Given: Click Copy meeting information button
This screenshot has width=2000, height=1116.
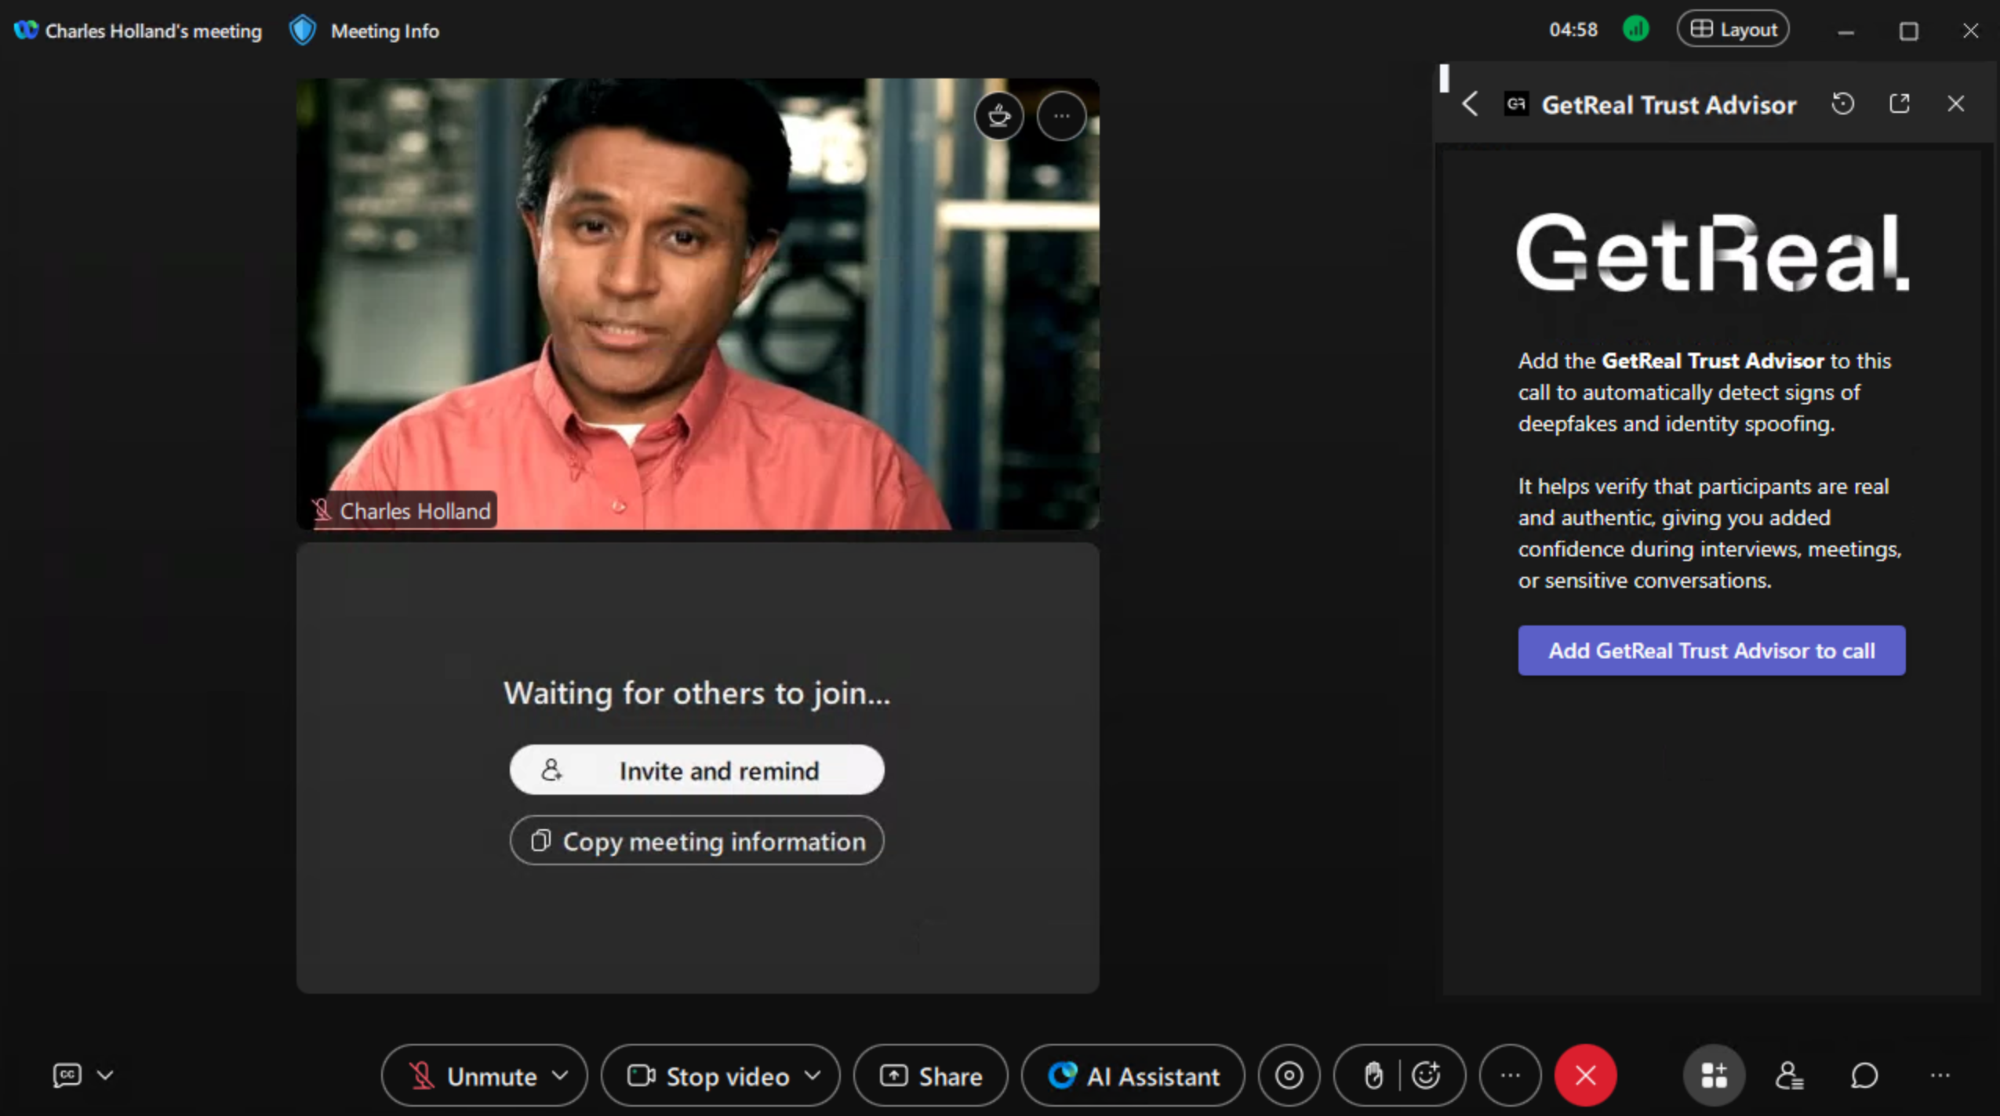Looking at the screenshot, I should point(696,841).
